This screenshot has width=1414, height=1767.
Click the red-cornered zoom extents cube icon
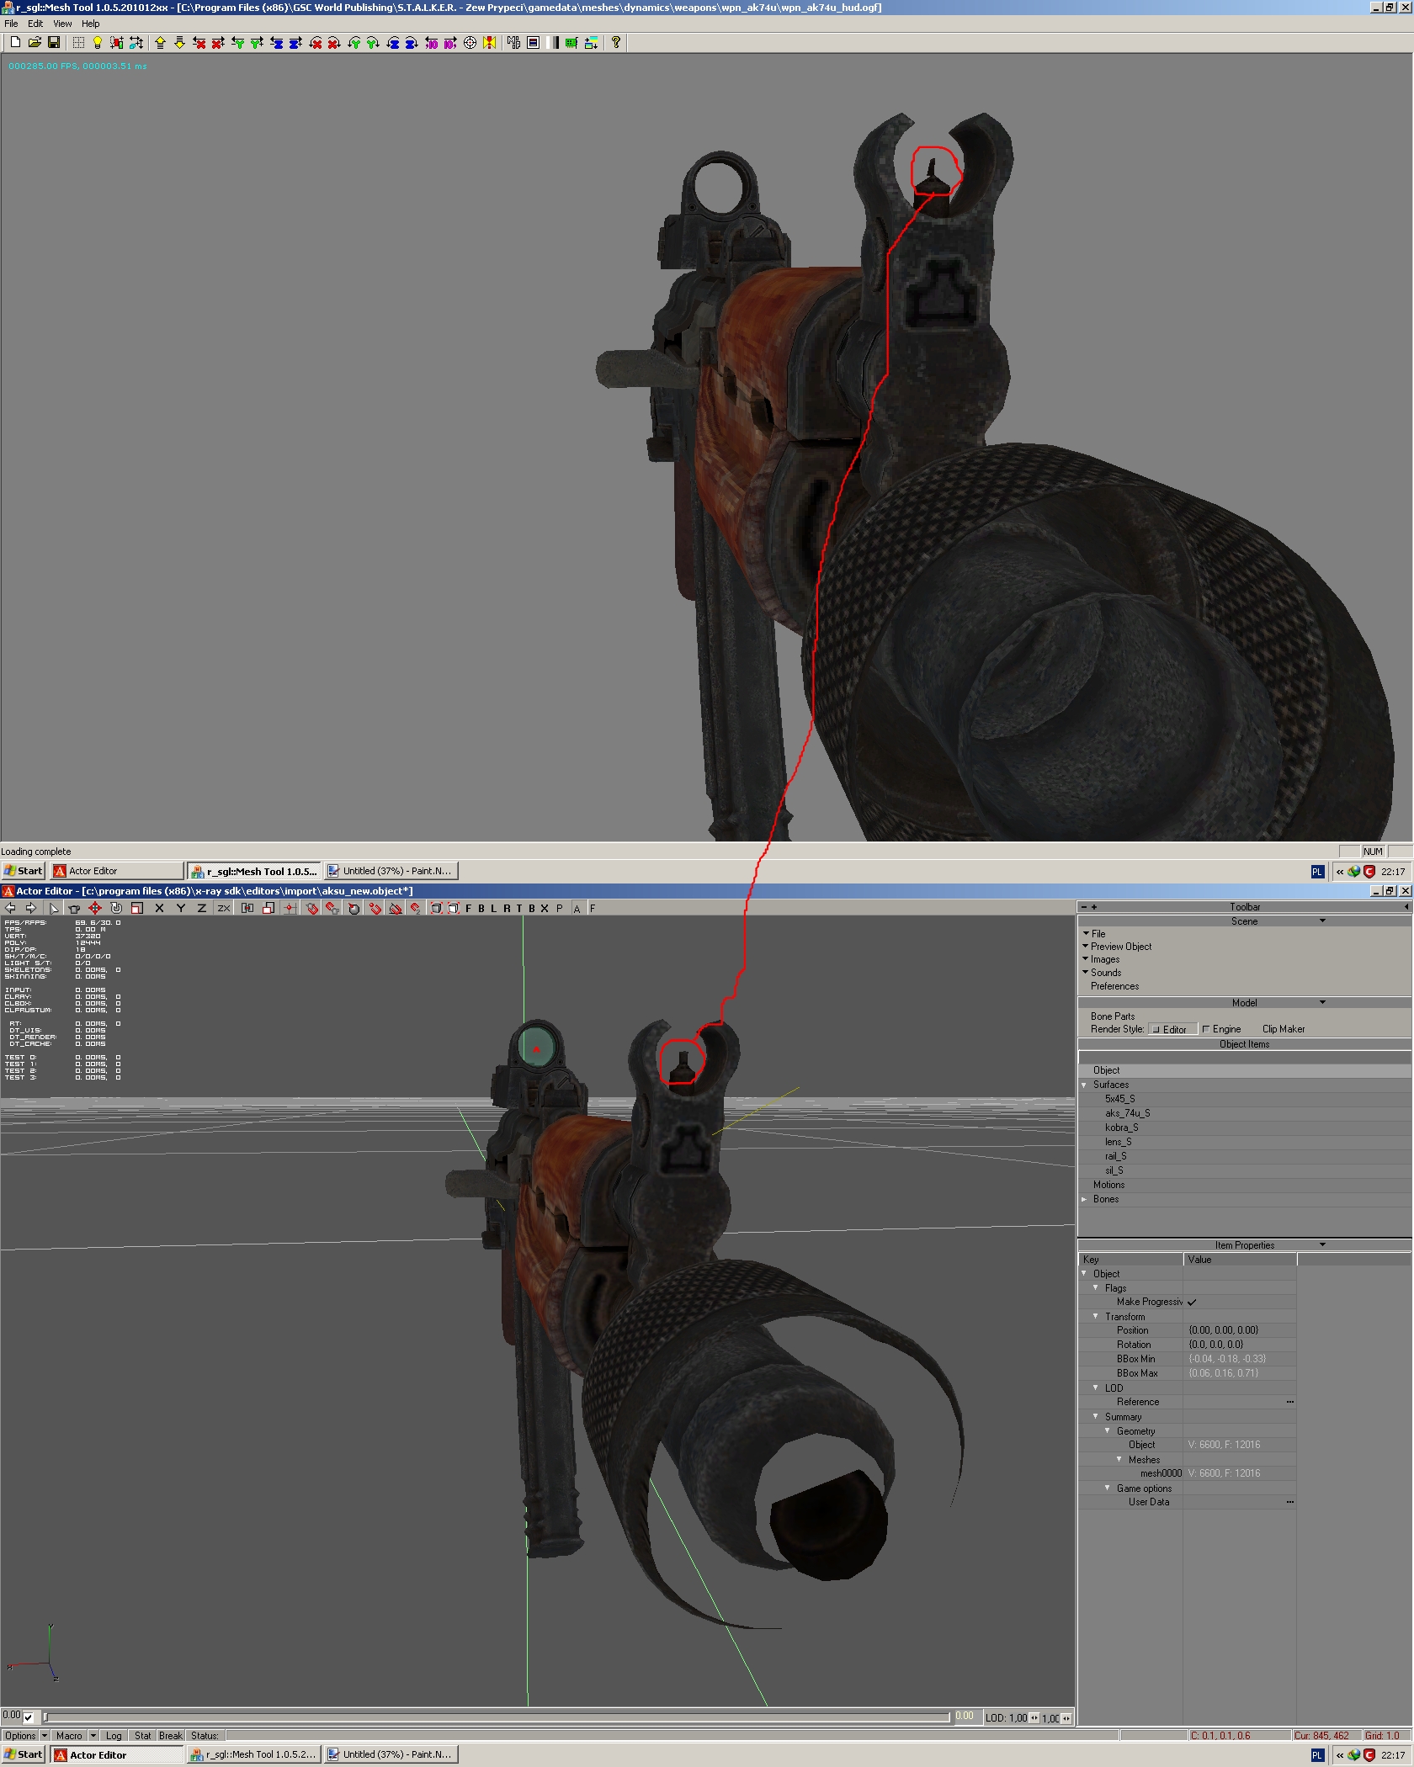436,908
